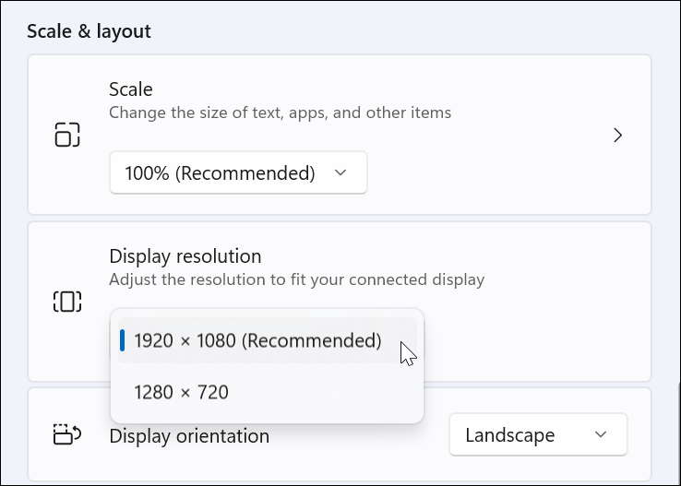This screenshot has height=486, width=681.
Task: Choose the 1280 × 720 resolution option
Action: pos(267,392)
